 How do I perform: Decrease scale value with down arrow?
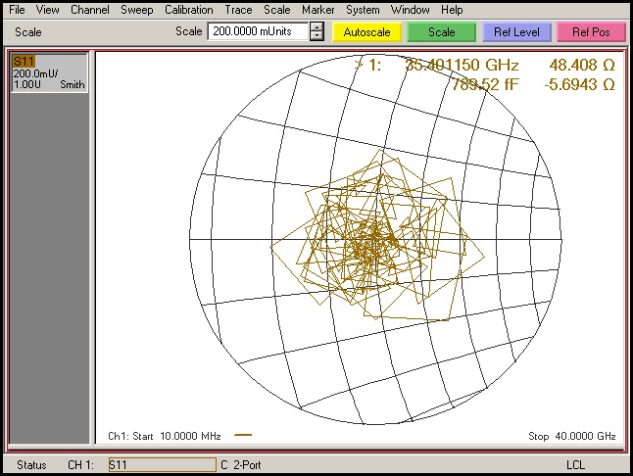[x=316, y=36]
